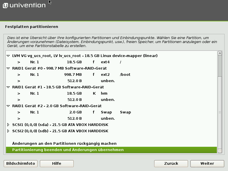Select the RAID1 Gerät #2 header text
This screenshot has width=228, height=171.
pyautogui.click(x=57, y=106)
